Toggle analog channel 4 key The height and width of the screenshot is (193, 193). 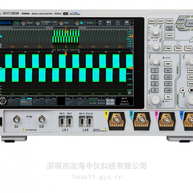tap(155, 90)
